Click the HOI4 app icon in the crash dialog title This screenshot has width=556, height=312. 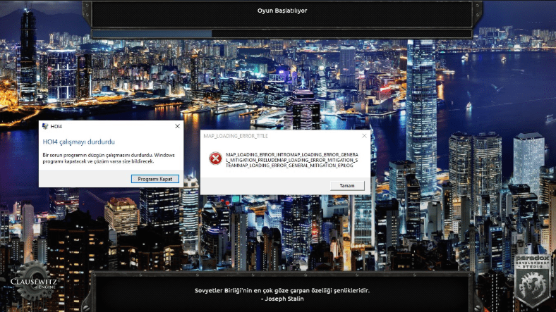tap(45, 126)
